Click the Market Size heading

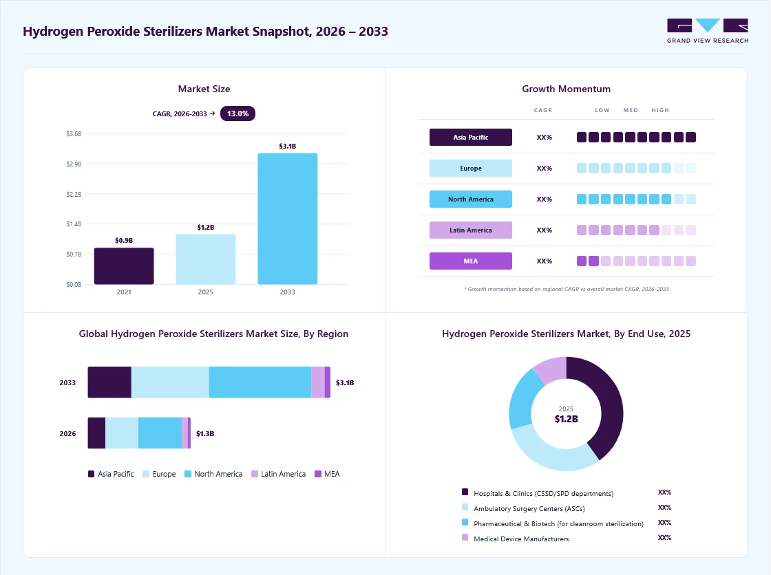(204, 89)
